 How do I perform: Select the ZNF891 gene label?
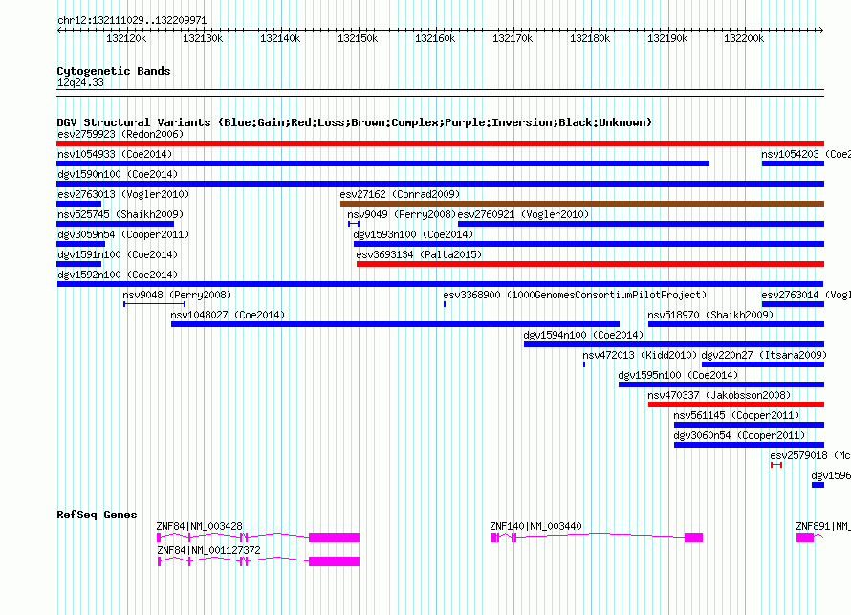[x=822, y=526]
